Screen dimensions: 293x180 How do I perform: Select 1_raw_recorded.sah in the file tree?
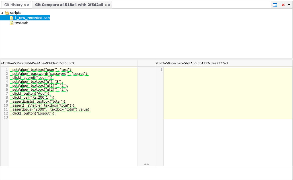(32, 18)
